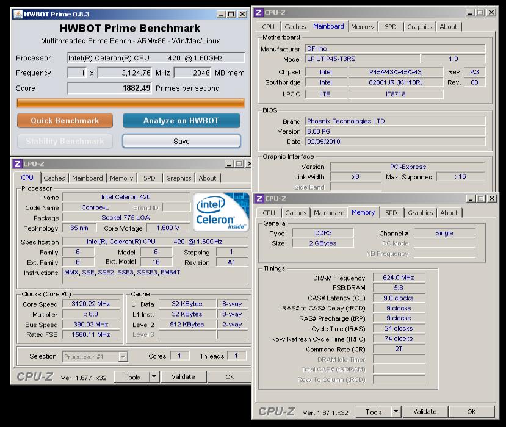
Task: Click the 74 clocks tRFC value
Action: (x=399, y=339)
